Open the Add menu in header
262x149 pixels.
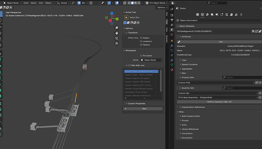pos(41,3)
